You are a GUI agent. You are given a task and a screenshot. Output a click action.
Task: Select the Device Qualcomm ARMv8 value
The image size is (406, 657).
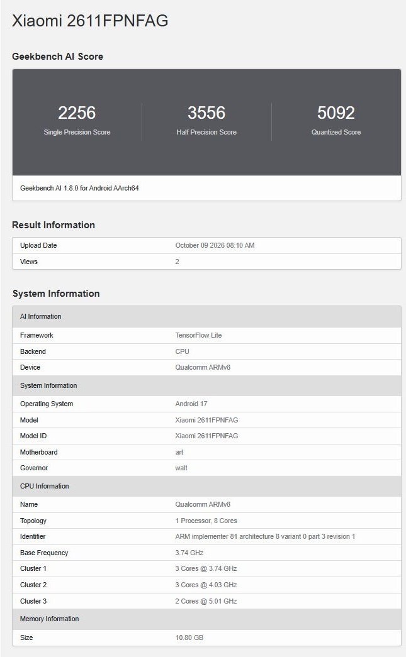click(203, 367)
